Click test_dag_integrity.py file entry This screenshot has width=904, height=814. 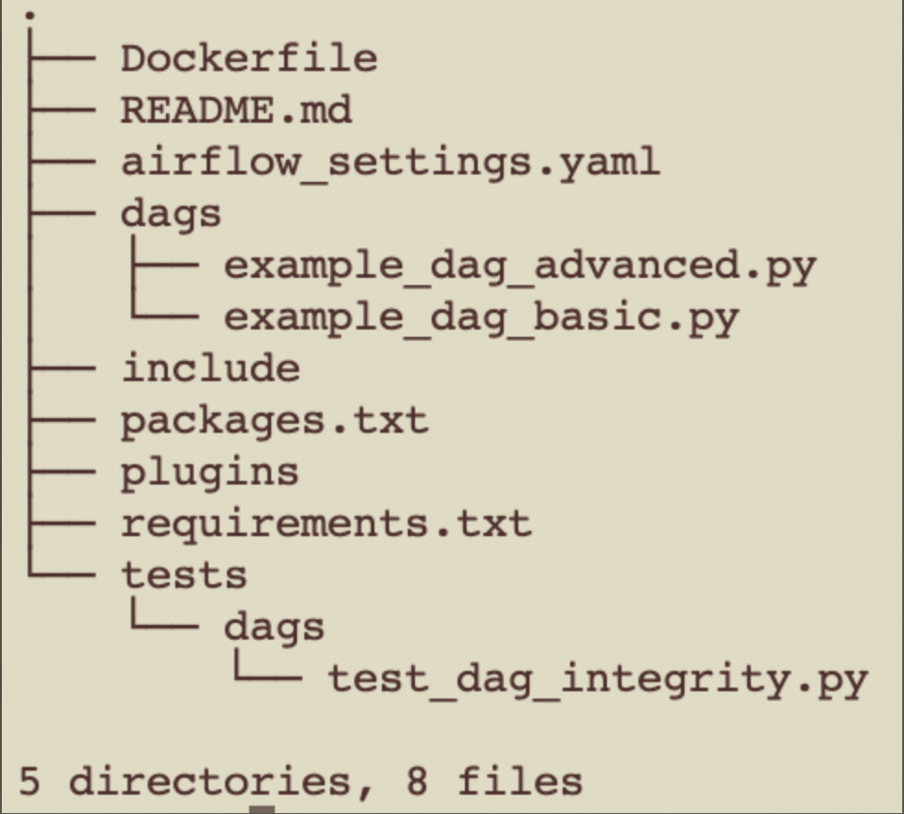tap(598, 680)
